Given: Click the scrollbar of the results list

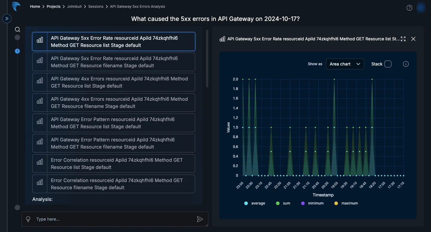Looking at the screenshot, I should [207, 58].
